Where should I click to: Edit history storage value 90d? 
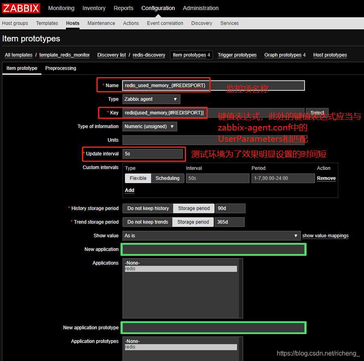(x=230, y=208)
